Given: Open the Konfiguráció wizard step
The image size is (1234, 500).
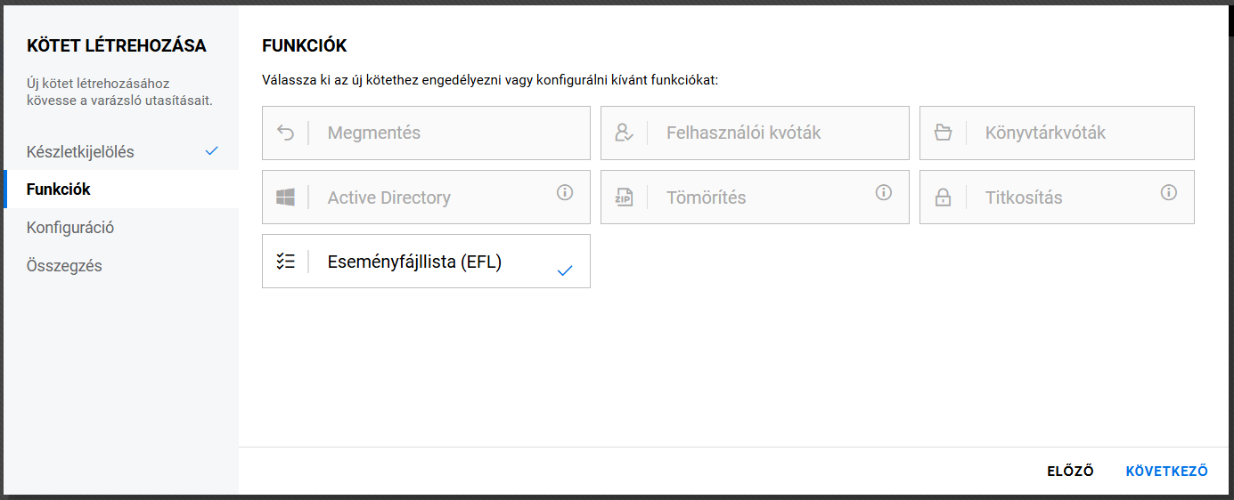Looking at the screenshot, I should (x=70, y=228).
